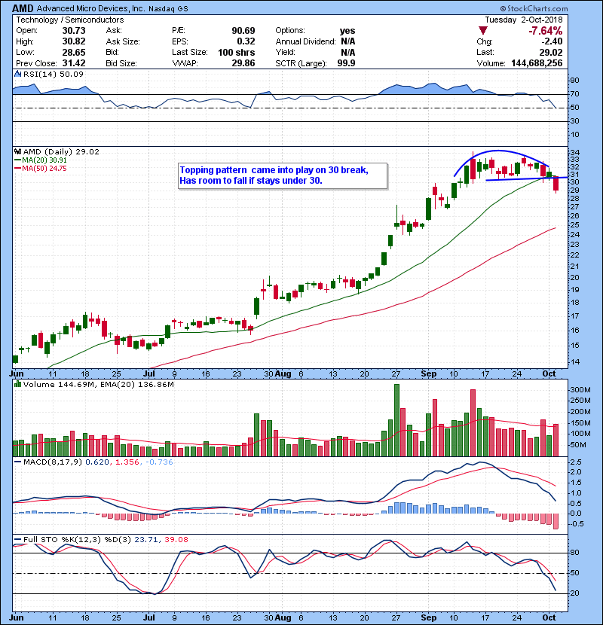Click the stochastic %D value 39.08
603x625 pixels.
click(x=176, y=539)
